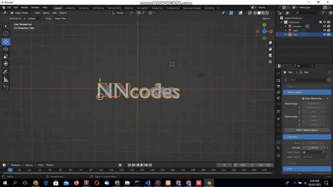Toggle camera view with camera icon

pos(270,56)
